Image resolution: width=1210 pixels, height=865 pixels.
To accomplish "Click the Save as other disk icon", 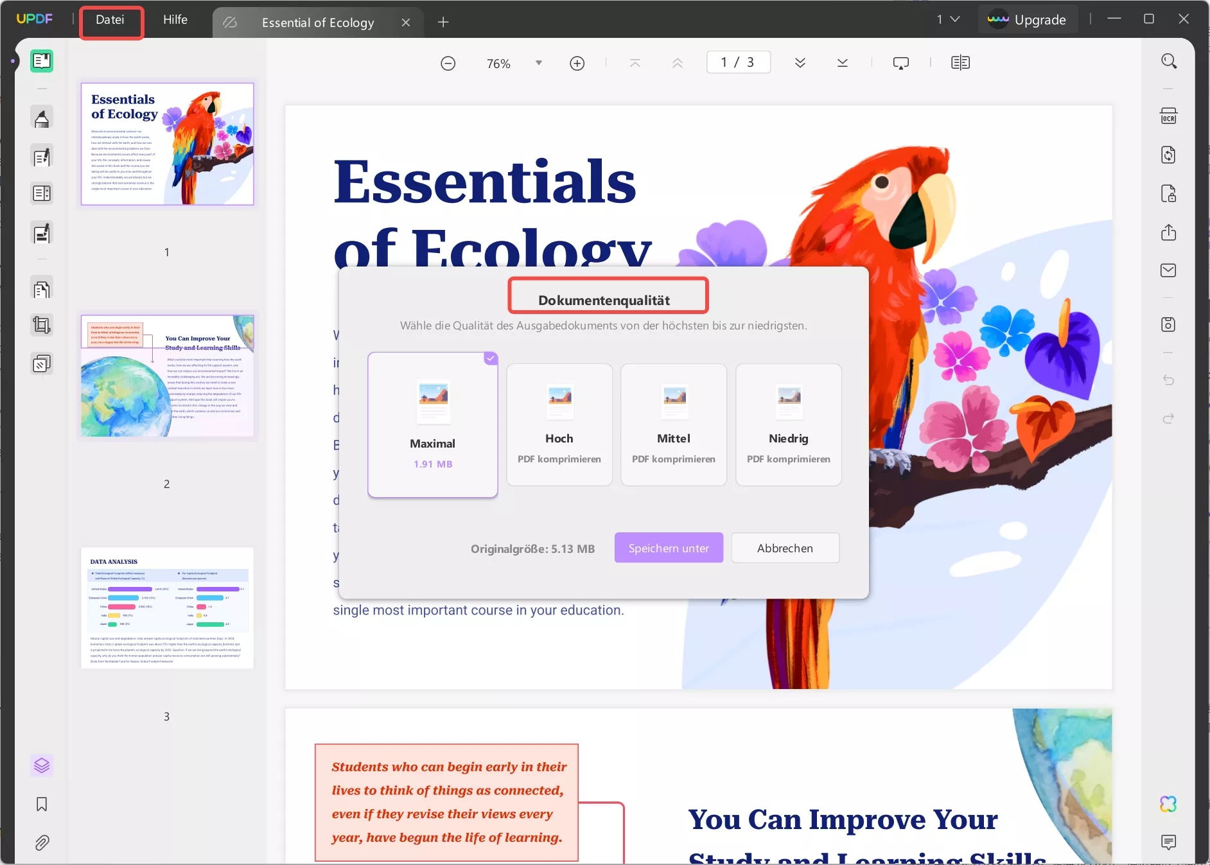I will tap(1169, 324).
